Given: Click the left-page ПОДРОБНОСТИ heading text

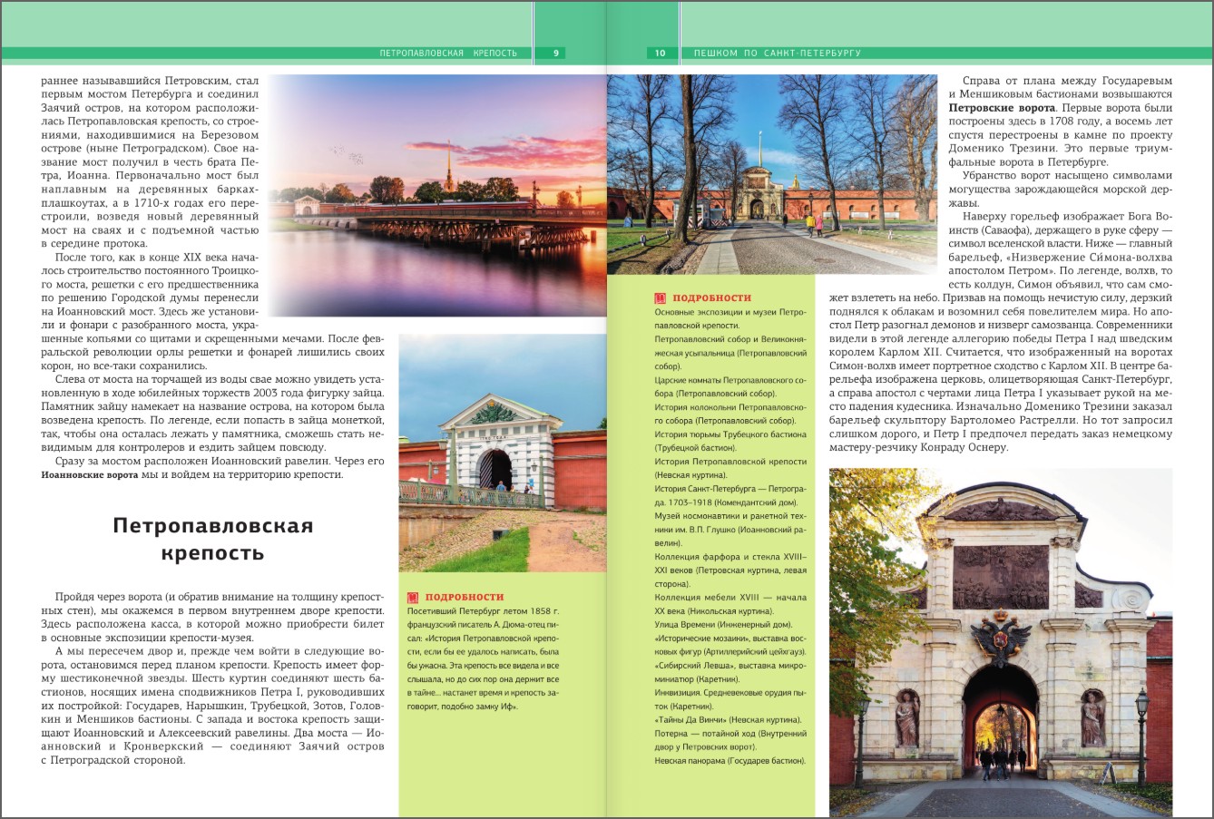Looking at the screenshot, I should [464, 597].
